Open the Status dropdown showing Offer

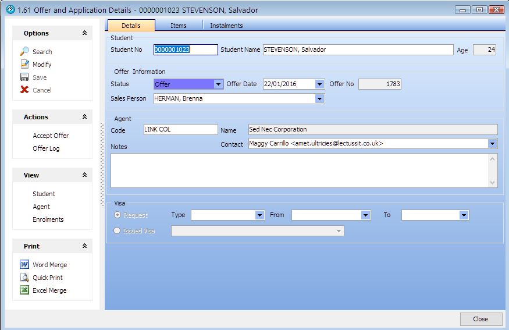[x=219, y=84]
